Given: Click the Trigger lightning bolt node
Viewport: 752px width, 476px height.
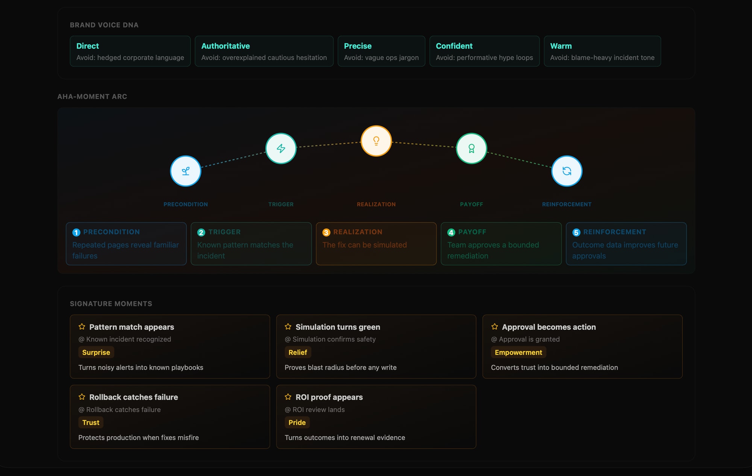Looking at the screenshot, I should click(x=281, y=149).
